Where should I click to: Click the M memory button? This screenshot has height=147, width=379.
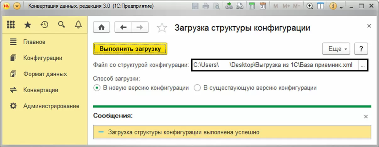pyautogui.click(x=276, y=6)
